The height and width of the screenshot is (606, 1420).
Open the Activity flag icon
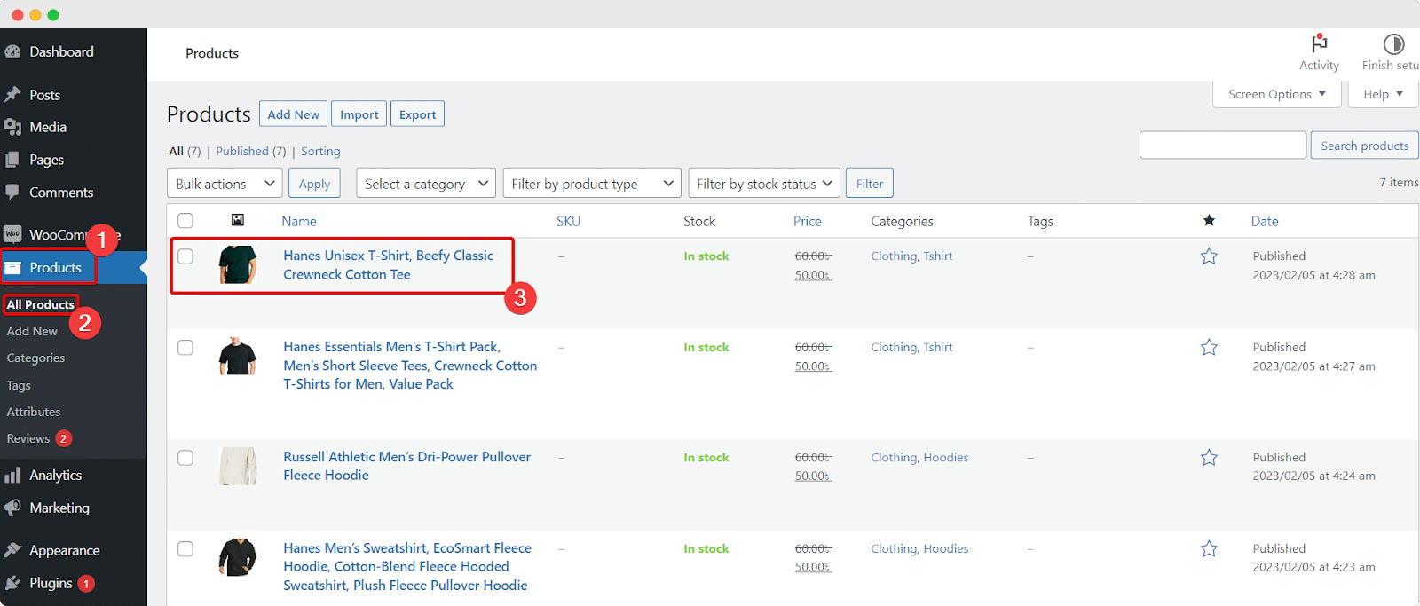click(1320, 43)
